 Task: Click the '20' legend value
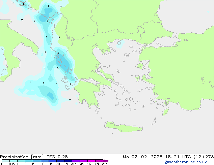click(x=58, y=164)
